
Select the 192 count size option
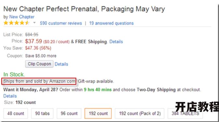98,113
